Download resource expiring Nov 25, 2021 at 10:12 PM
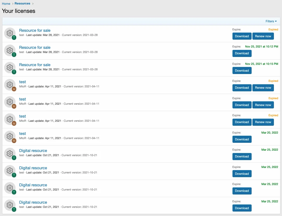 pyautogui.click(x=242, y=53)
